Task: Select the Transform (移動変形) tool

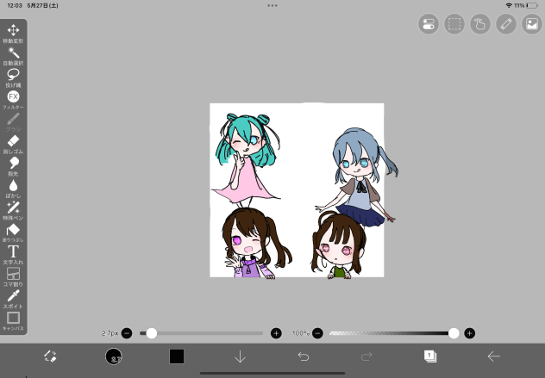Action: click(x=13, y=34)
